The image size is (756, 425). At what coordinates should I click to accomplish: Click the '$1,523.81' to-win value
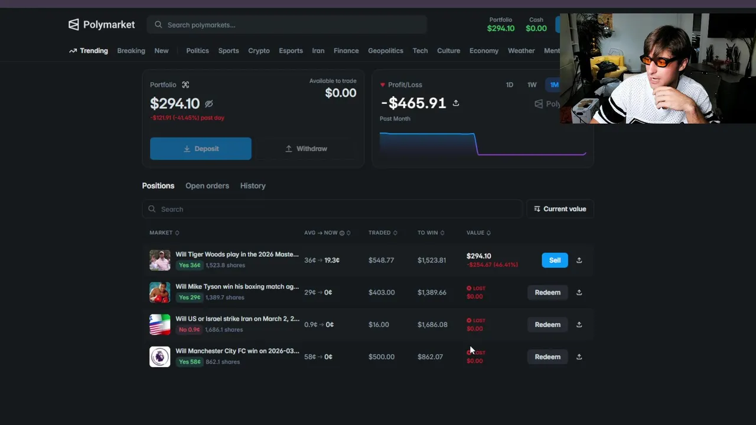pos(432,260)
